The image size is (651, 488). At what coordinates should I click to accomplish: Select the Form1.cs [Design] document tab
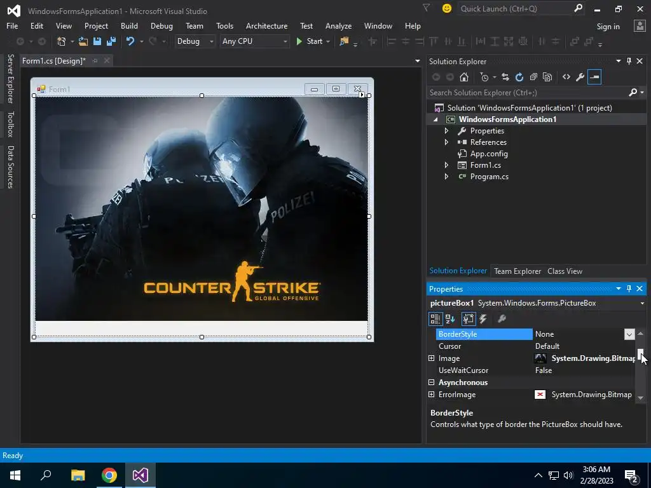click(x=53, y=60)
